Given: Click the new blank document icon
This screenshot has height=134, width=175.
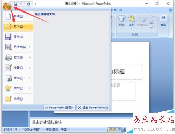Looking at the screenshot, I should coord(8,16).
